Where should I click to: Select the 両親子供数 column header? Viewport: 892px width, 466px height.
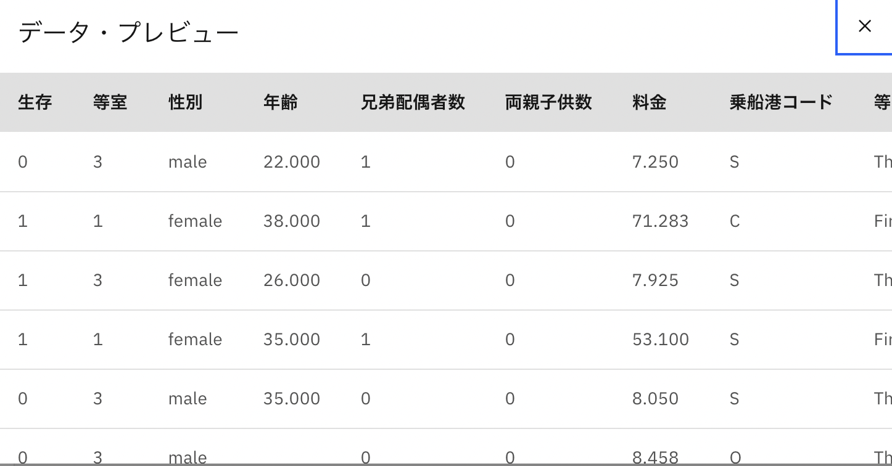coord(547,102)
